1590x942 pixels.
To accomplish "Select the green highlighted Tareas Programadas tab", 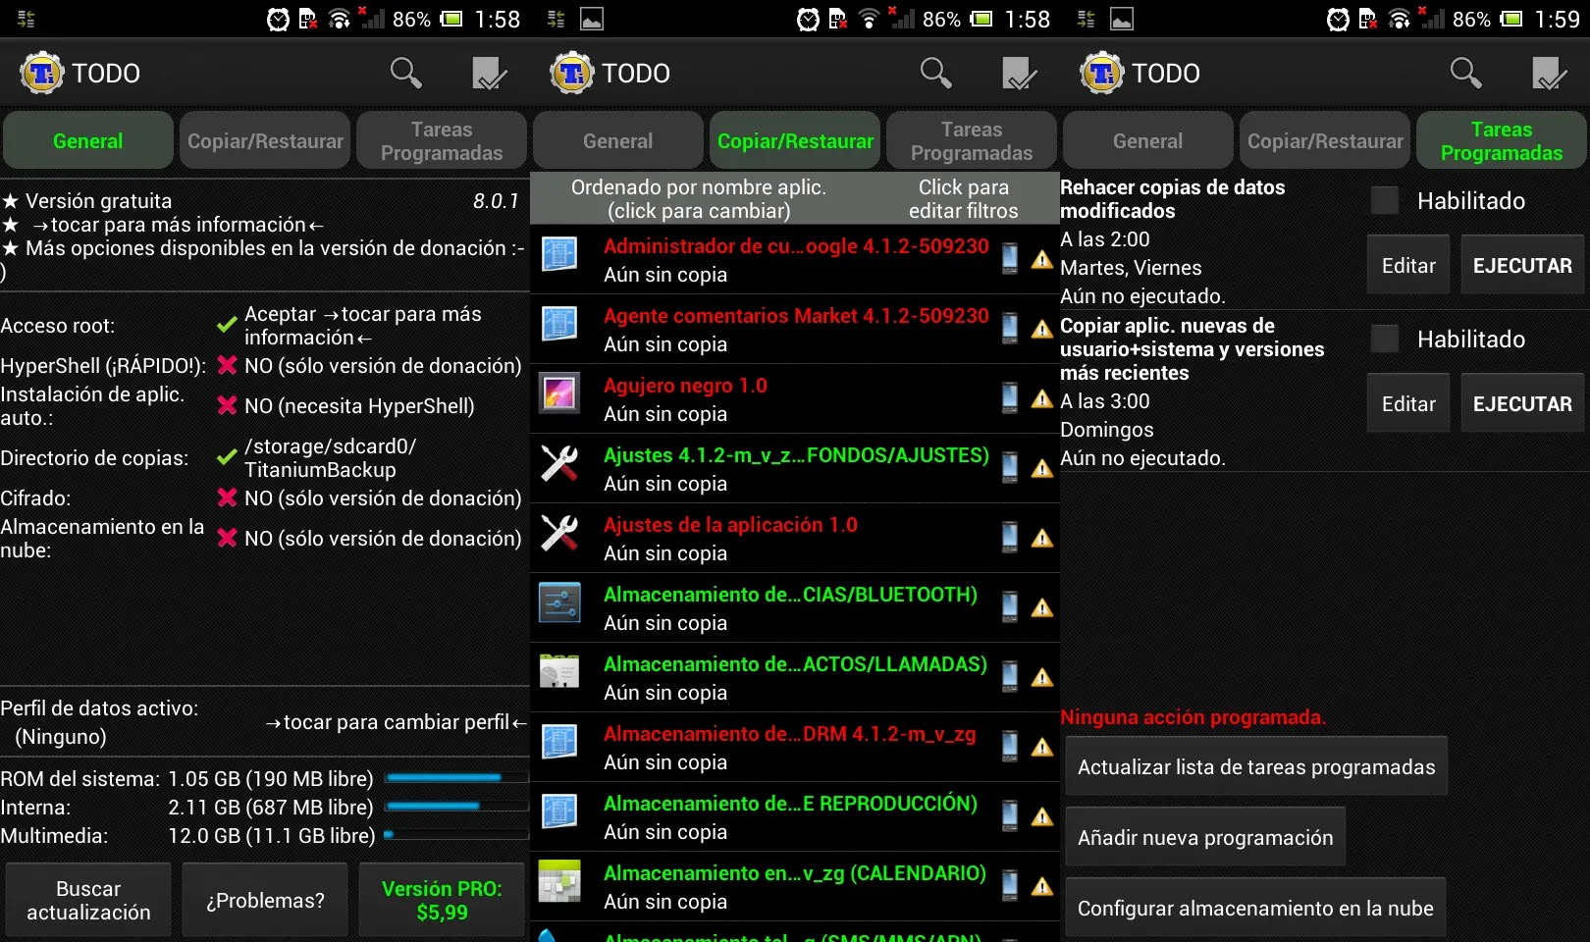I will tap(1501, 141).
